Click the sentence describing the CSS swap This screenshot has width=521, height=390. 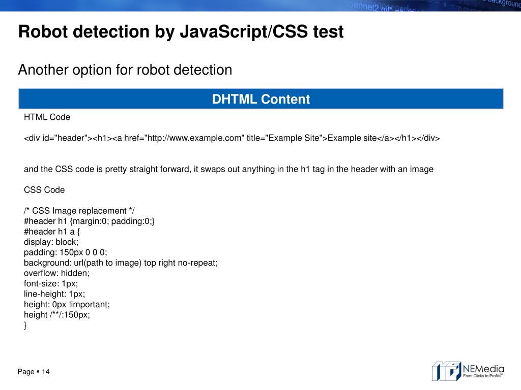(228, 169)
